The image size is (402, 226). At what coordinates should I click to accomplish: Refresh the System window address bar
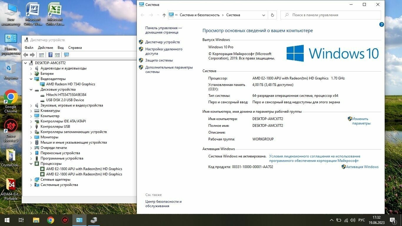(272, 15)
